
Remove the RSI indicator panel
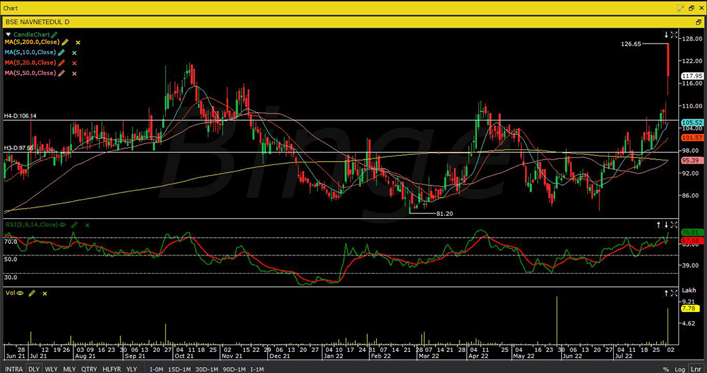tap(88, 225)
